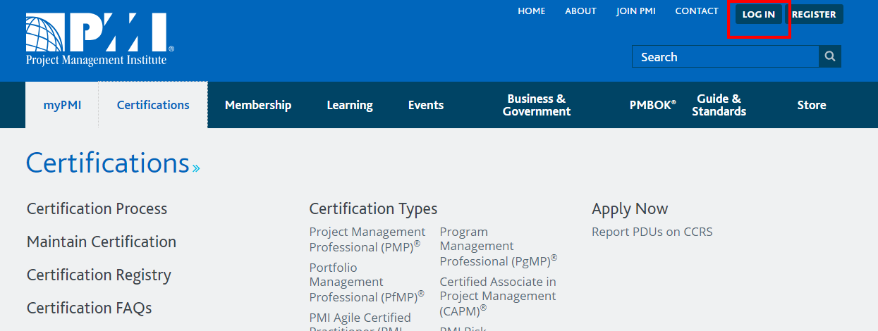
Task: Open PMBOK Guide & Standards menu
Action: click(x=688, y=105)
